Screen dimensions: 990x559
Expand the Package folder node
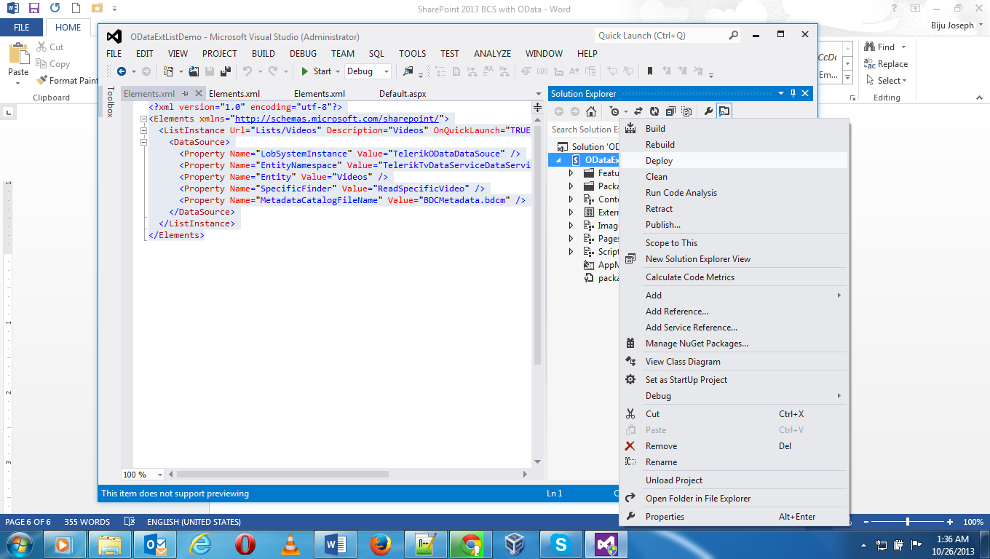click(571, 186)
